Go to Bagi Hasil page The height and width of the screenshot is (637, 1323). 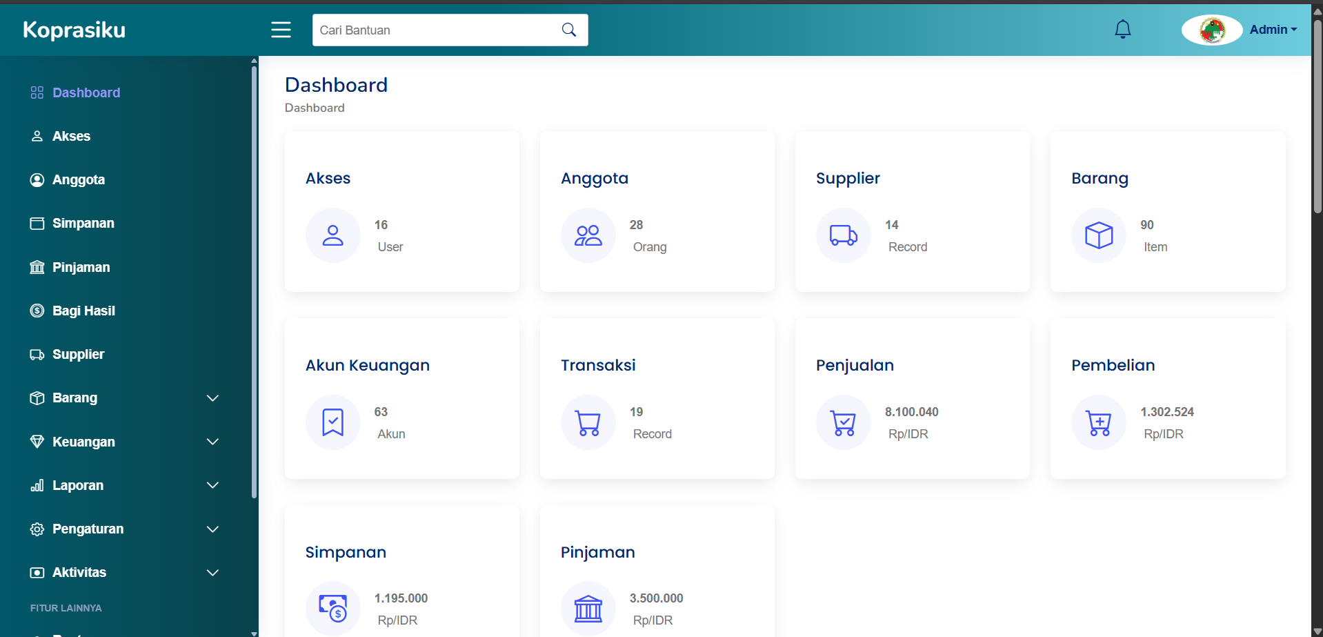pos(83,311)
